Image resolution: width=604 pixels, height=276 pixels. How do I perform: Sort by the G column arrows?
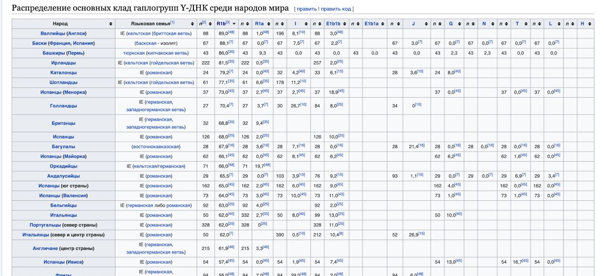point(460,24)
